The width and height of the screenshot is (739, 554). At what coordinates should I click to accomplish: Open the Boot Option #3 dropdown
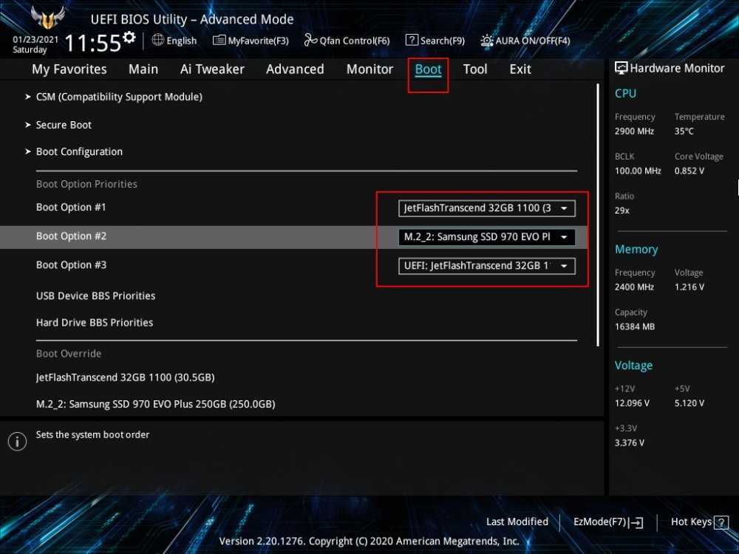pos(486,266)
